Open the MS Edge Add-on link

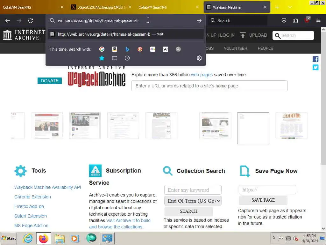[32, 226]
